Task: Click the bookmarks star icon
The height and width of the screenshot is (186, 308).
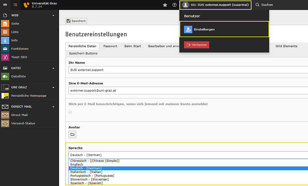Action: point(165,5)
